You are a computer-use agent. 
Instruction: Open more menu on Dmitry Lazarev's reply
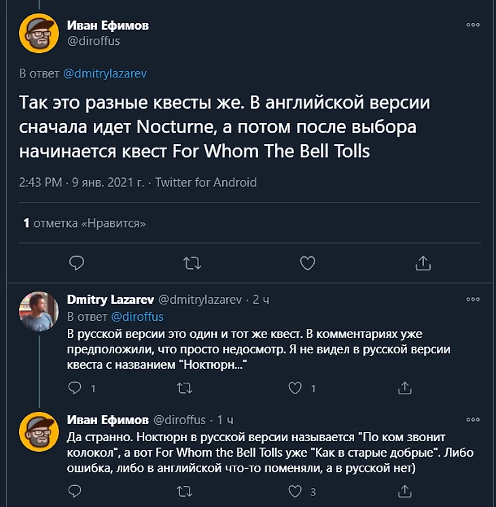(473, 299)
